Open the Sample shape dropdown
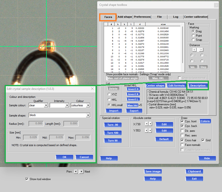Viewport: 222px width, 192px height. point(88,115)
